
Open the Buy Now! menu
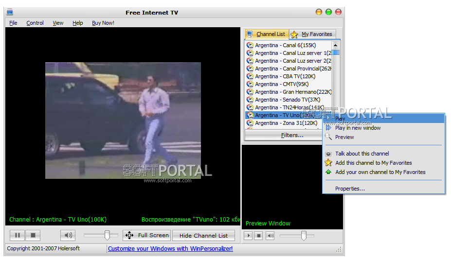pos(103,23)
